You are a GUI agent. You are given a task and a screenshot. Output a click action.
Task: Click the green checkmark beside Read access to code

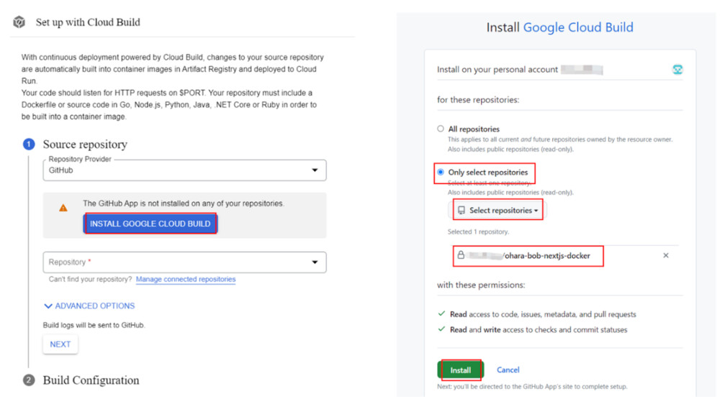point(441,314)
